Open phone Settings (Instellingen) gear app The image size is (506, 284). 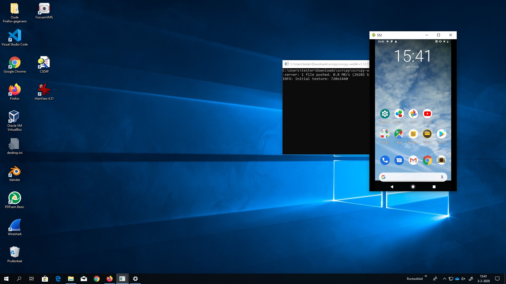click(385, 114)
